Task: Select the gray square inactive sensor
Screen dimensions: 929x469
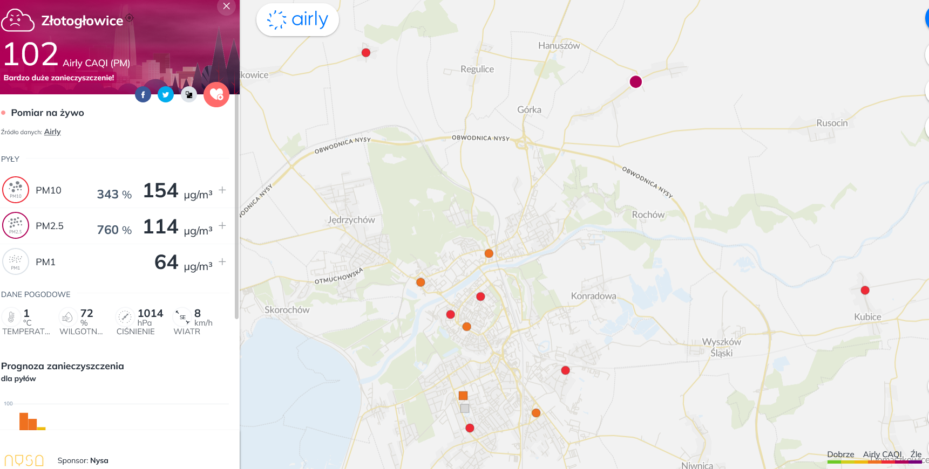Action: click(465, 409)
